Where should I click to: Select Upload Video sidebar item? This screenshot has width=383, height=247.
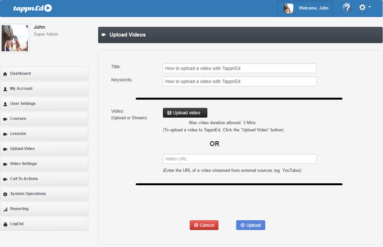44,149
